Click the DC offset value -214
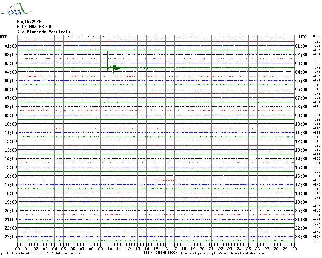 316,176
